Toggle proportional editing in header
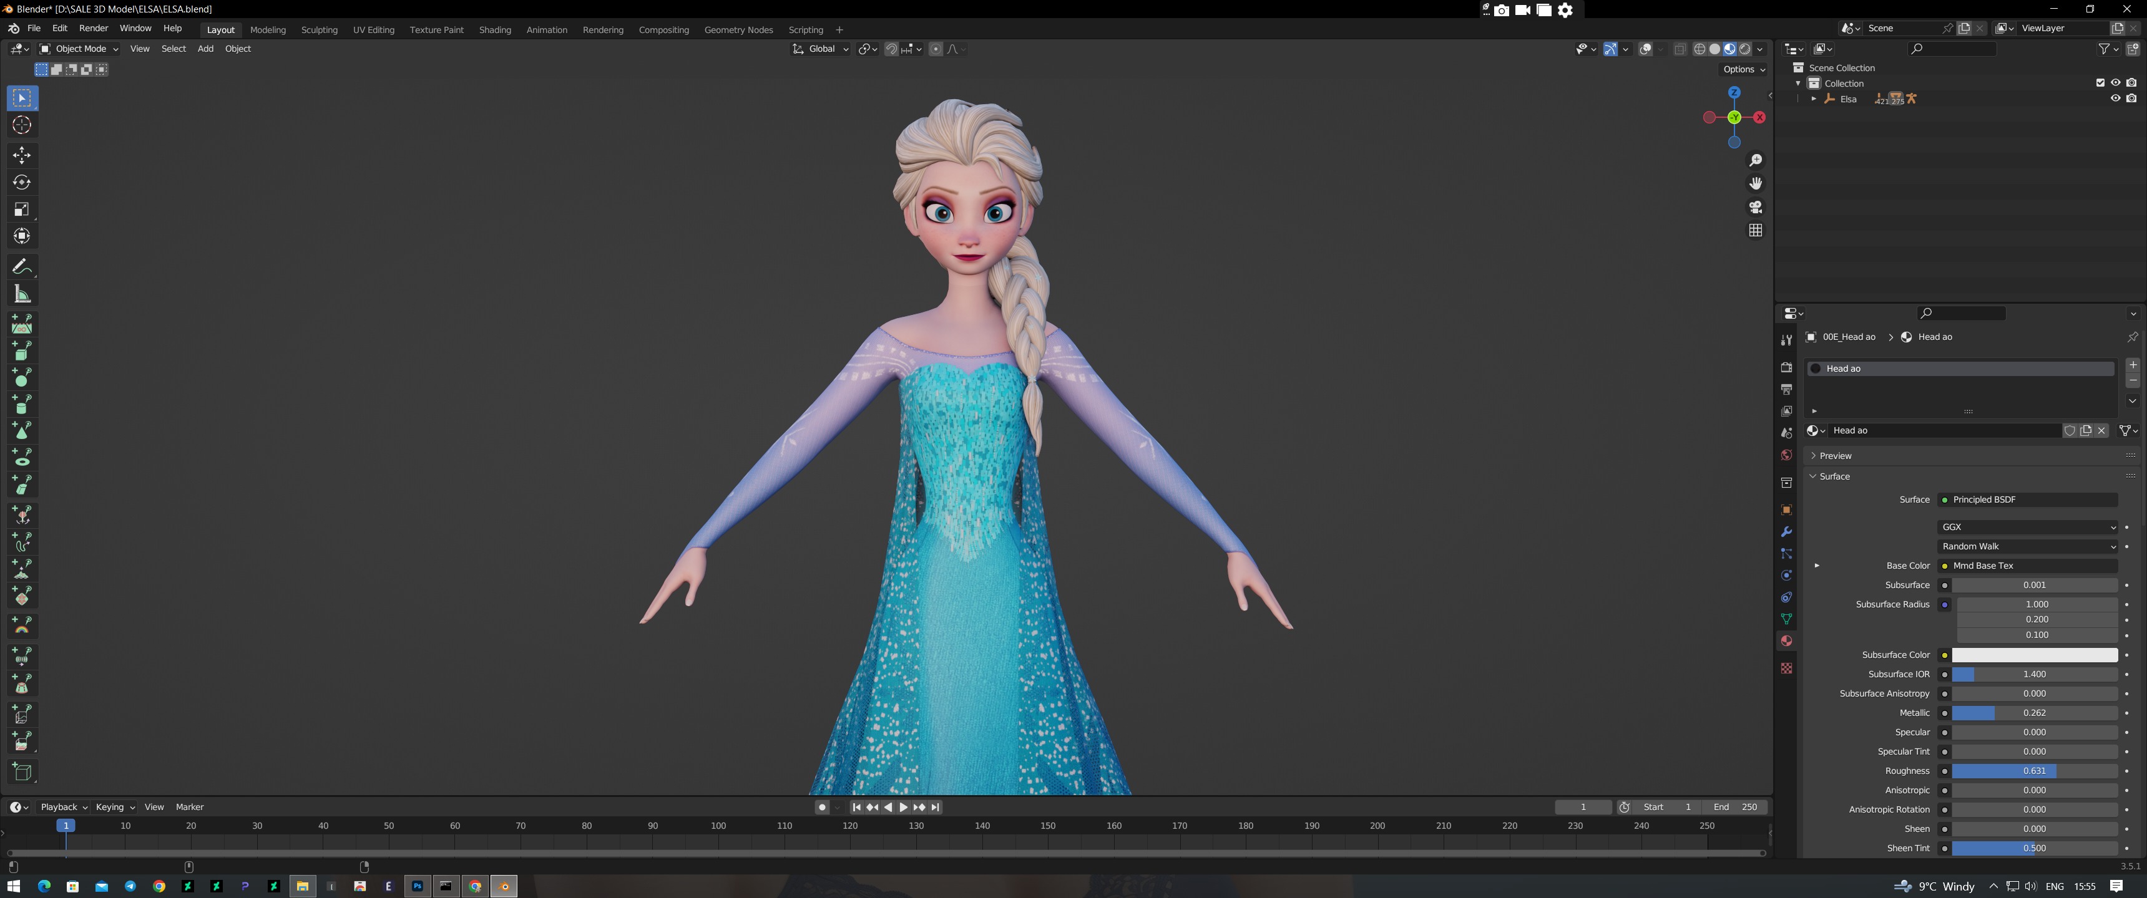2147x898 pixels. pos(935,49)
